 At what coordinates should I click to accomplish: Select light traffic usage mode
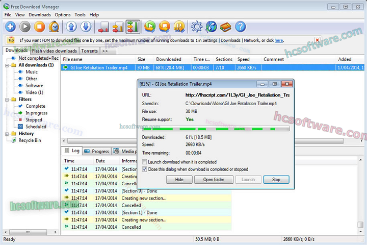103,27
